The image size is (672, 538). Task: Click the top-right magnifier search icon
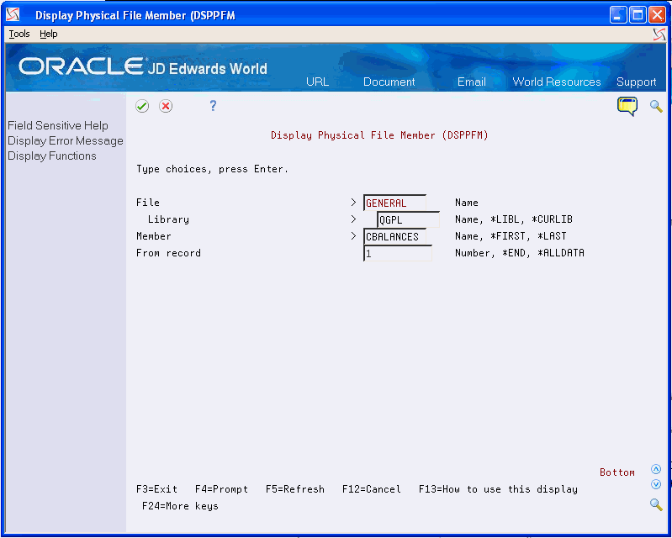pos(656,106)
